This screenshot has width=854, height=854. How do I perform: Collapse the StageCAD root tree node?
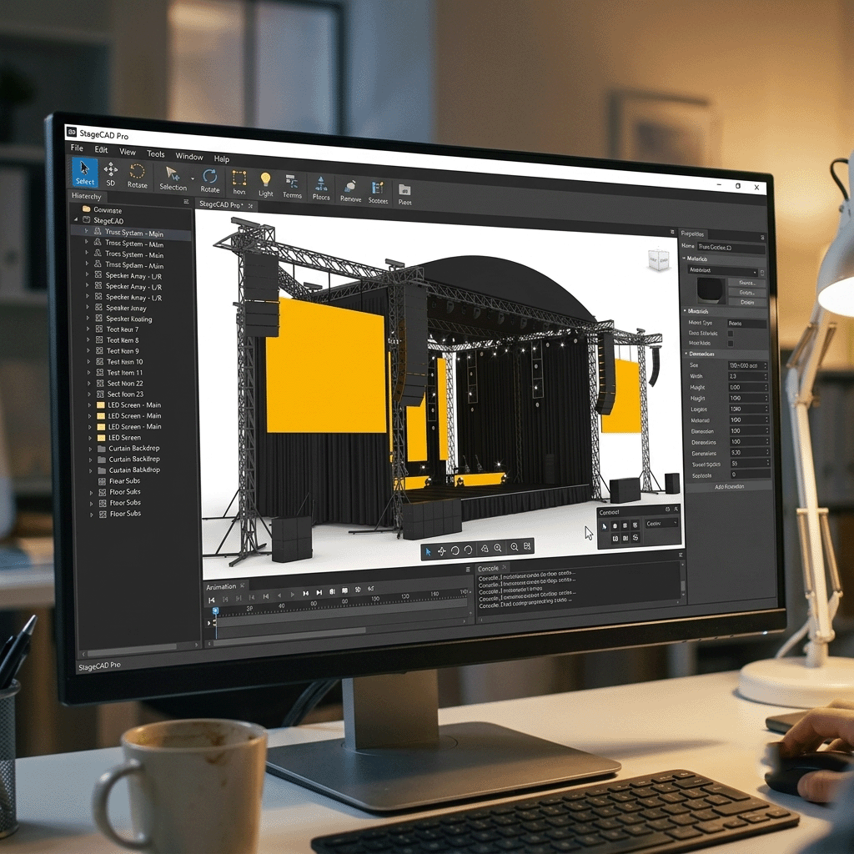pyautogui.click(x=76, y=219)
